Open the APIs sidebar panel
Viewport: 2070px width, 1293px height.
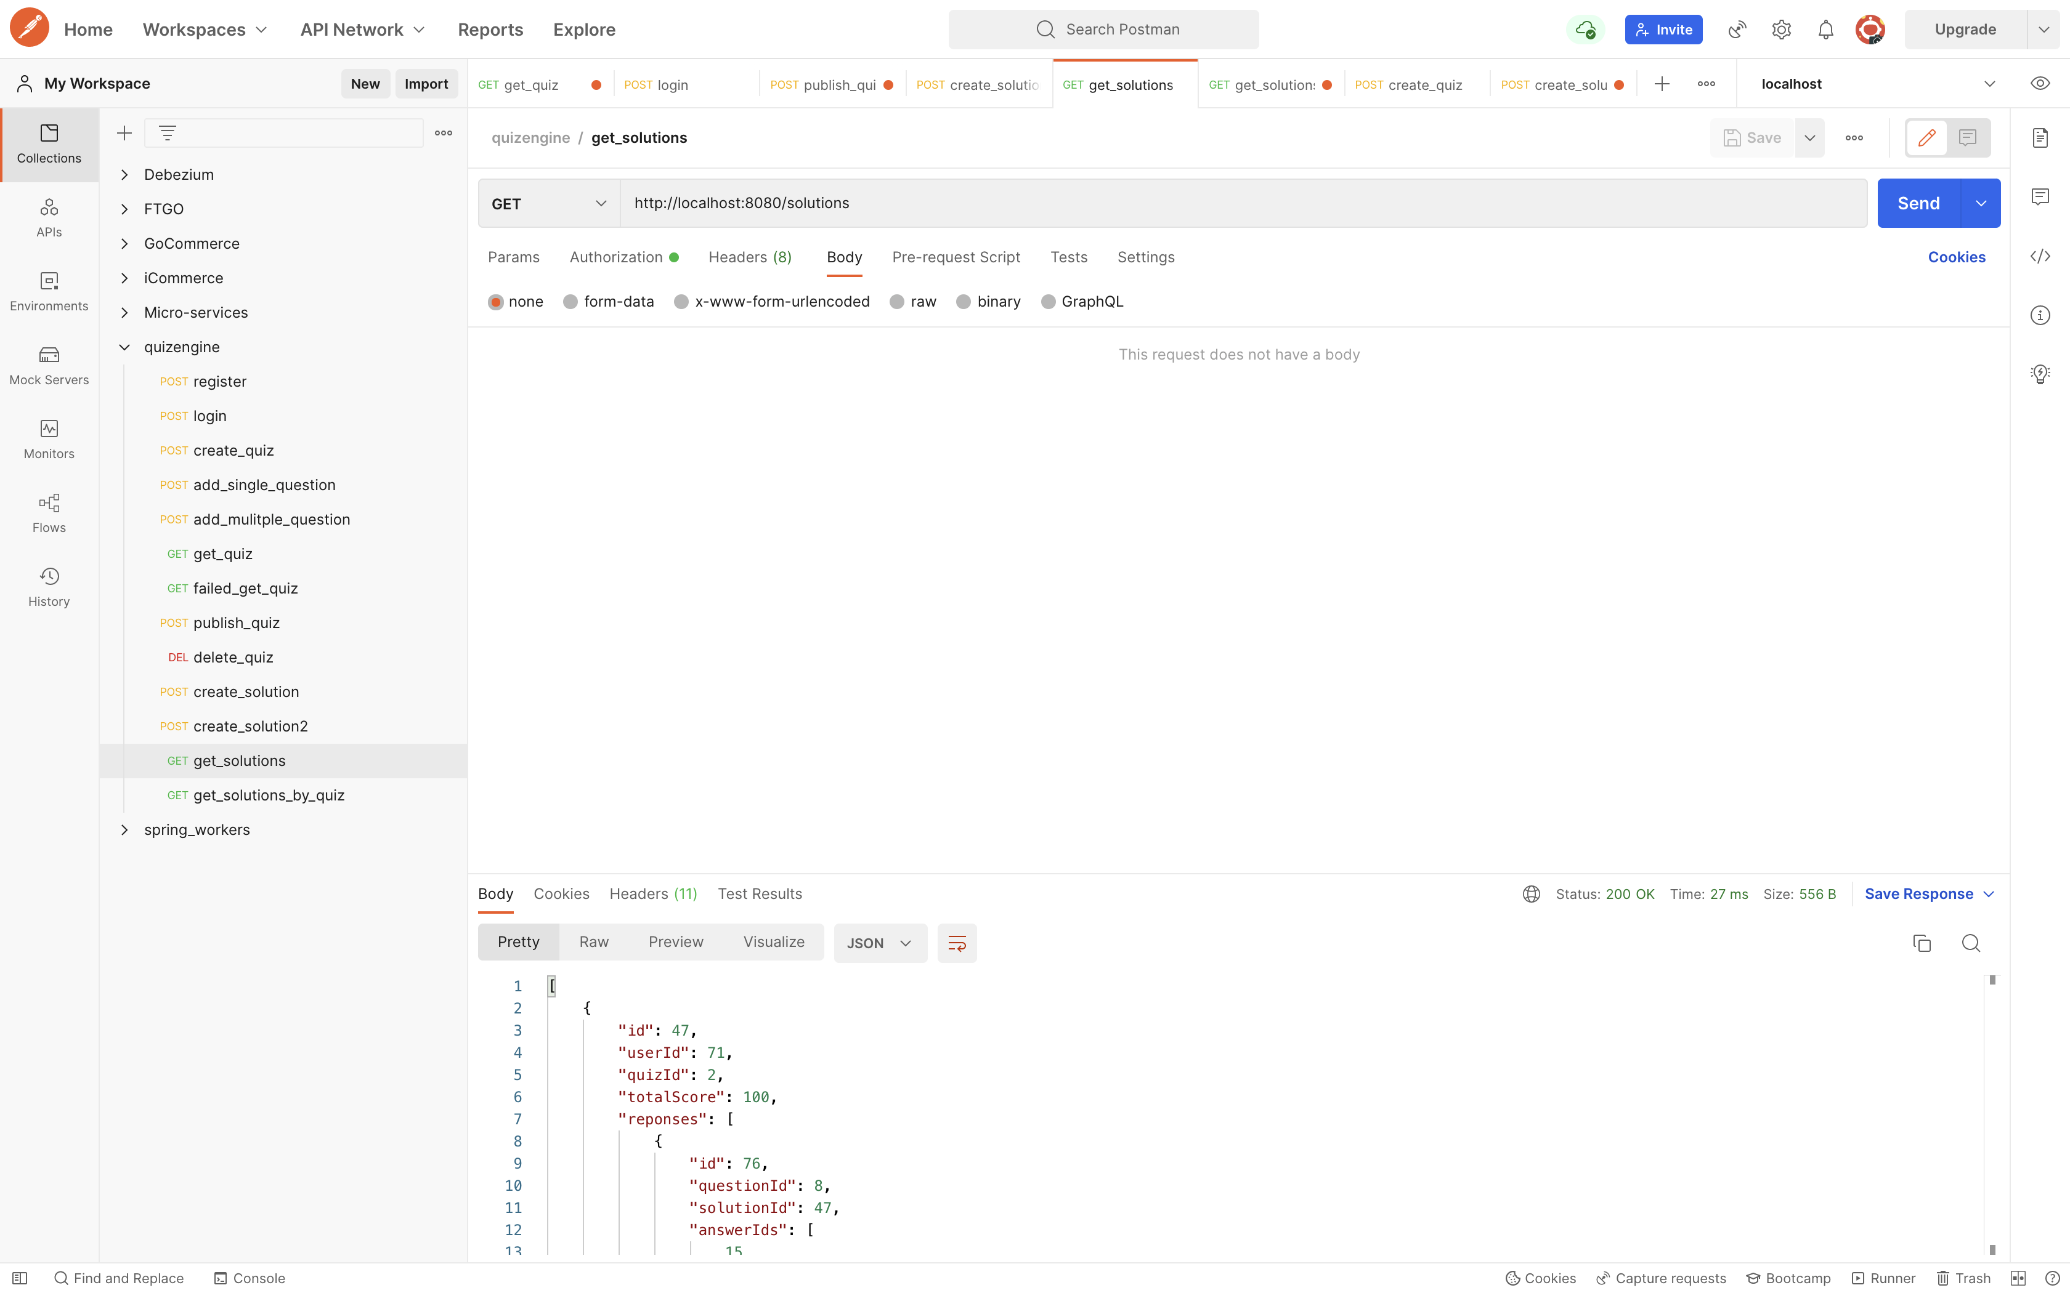[49, 218]
